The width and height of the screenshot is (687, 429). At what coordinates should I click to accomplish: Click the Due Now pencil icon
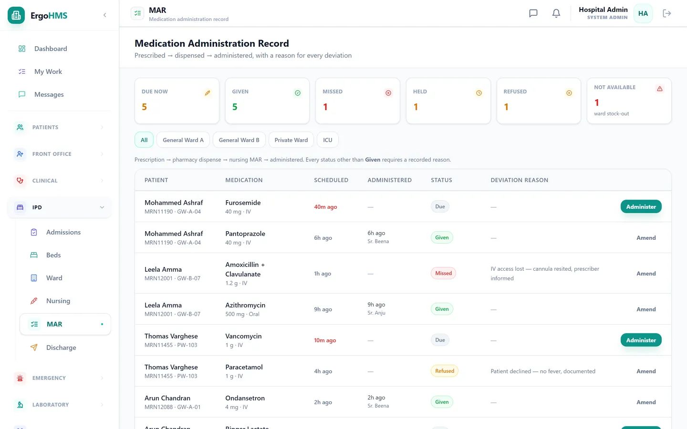pos(208,93)
